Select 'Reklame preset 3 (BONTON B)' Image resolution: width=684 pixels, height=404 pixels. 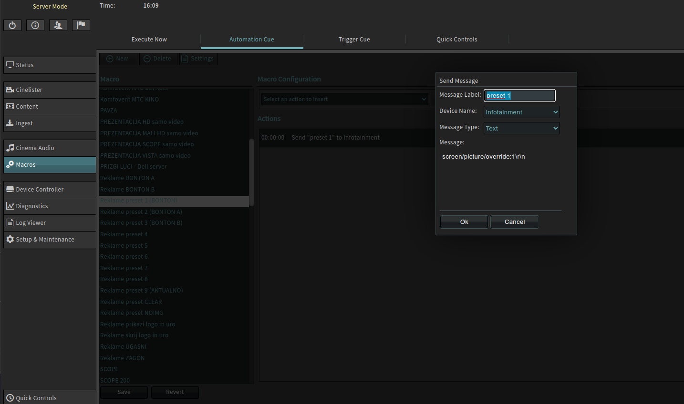pos(174,223)
